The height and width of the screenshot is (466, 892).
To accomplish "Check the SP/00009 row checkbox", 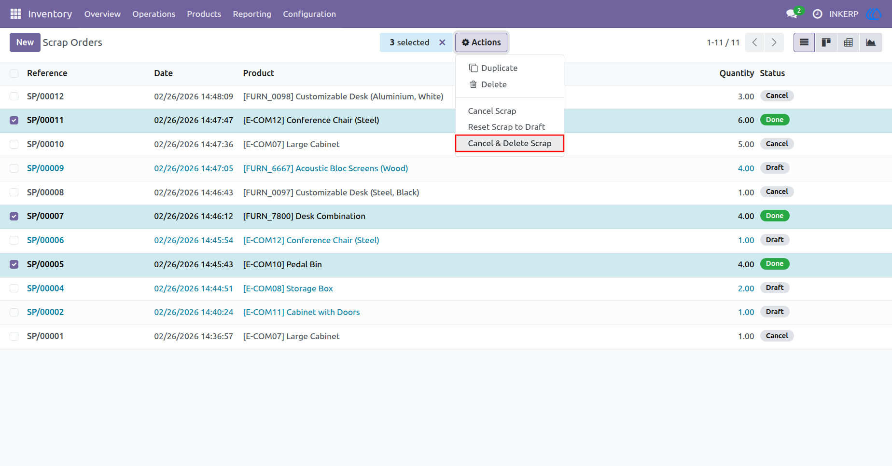I will pyautogui.click(x=14, y=168).
